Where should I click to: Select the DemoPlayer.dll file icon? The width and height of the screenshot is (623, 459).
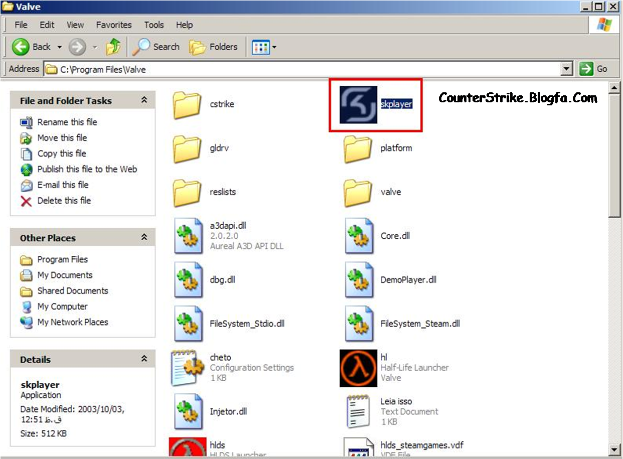(x=360, y=280)
